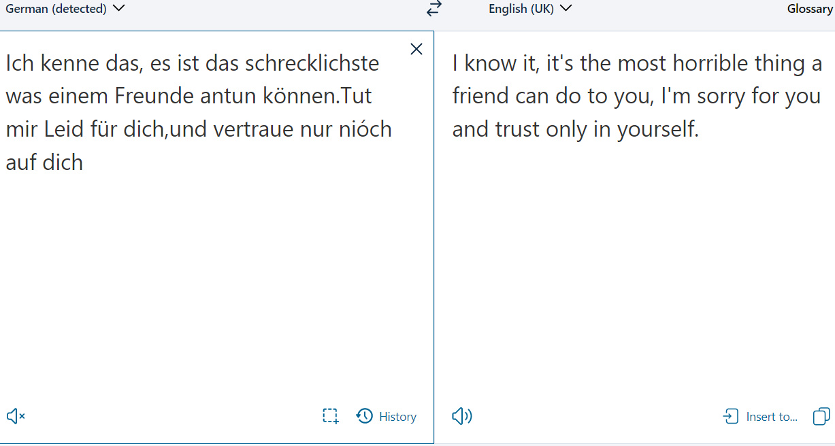Open translation History
835x446 pixels.
(x=387, y=417)
